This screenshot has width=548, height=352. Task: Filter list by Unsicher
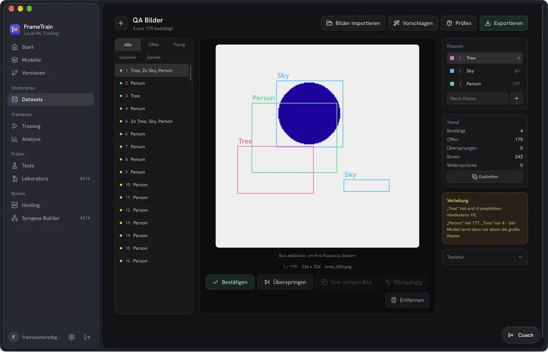tap(128, 57)
